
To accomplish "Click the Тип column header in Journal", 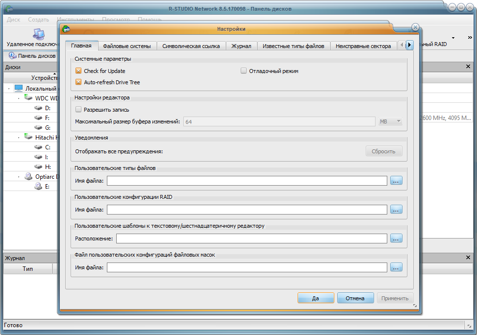I will 27,269.
